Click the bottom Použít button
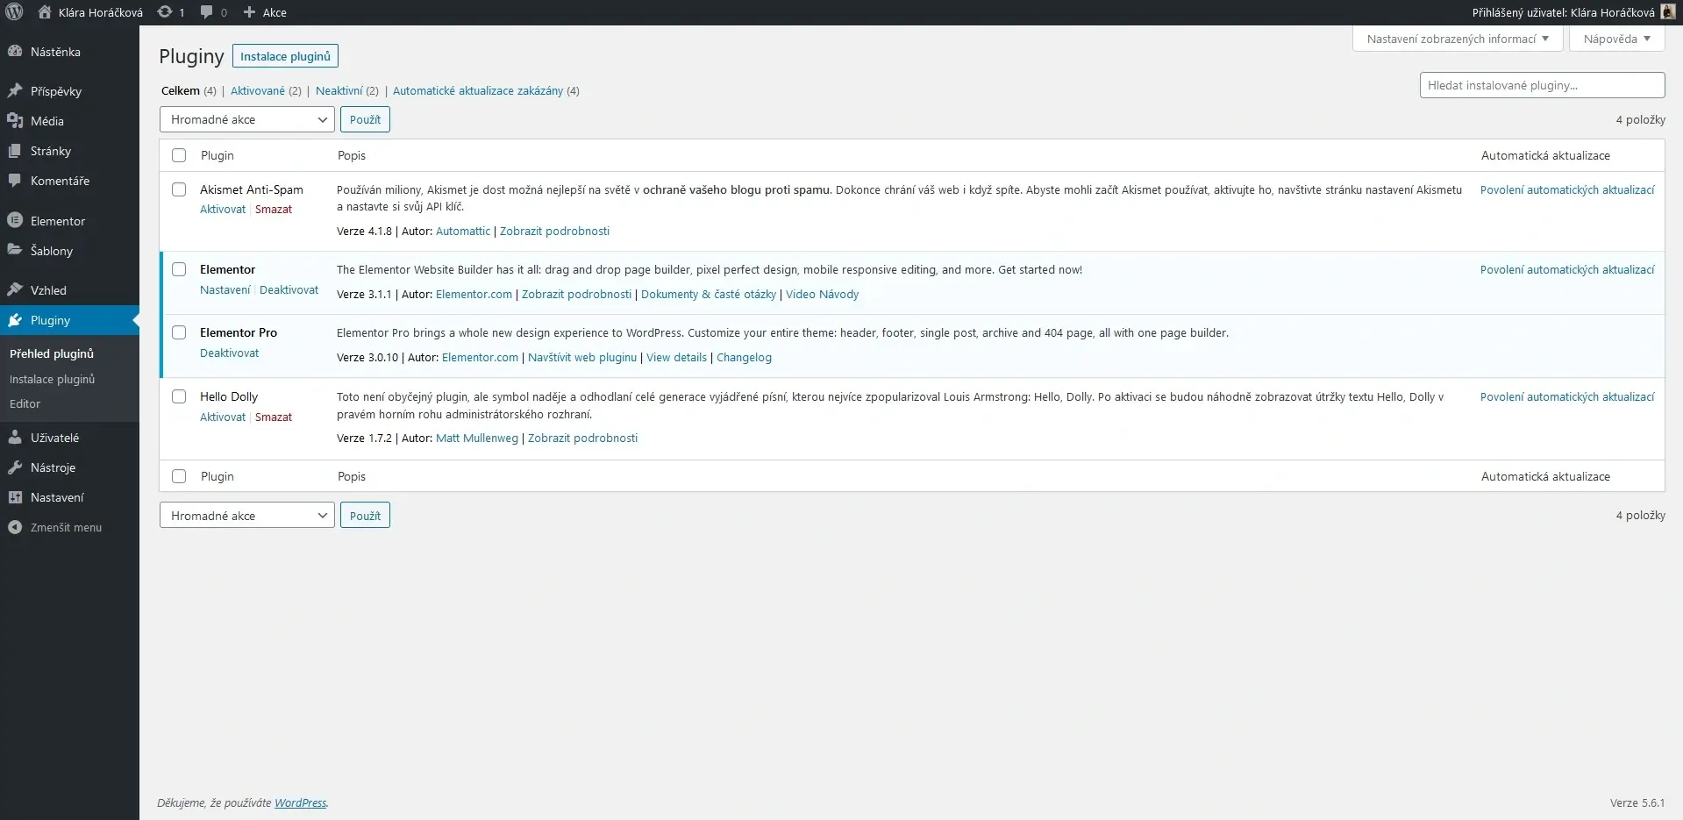This screenshot has width=1683, height=820. (365, 516)
